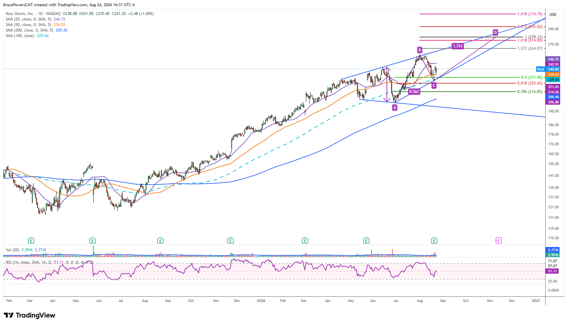Click the purple upcoming earnings marker
568x325 pixels.
click(x=498, y=240)
